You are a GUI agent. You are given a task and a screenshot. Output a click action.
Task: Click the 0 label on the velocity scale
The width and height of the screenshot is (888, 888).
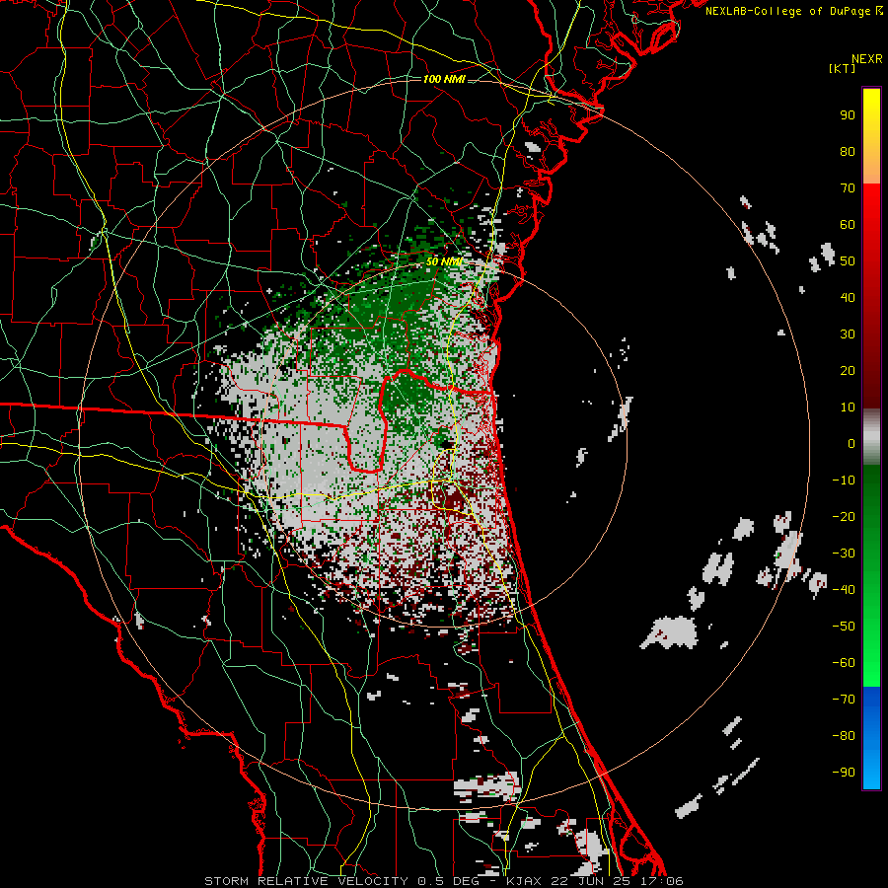coord(851,443)
